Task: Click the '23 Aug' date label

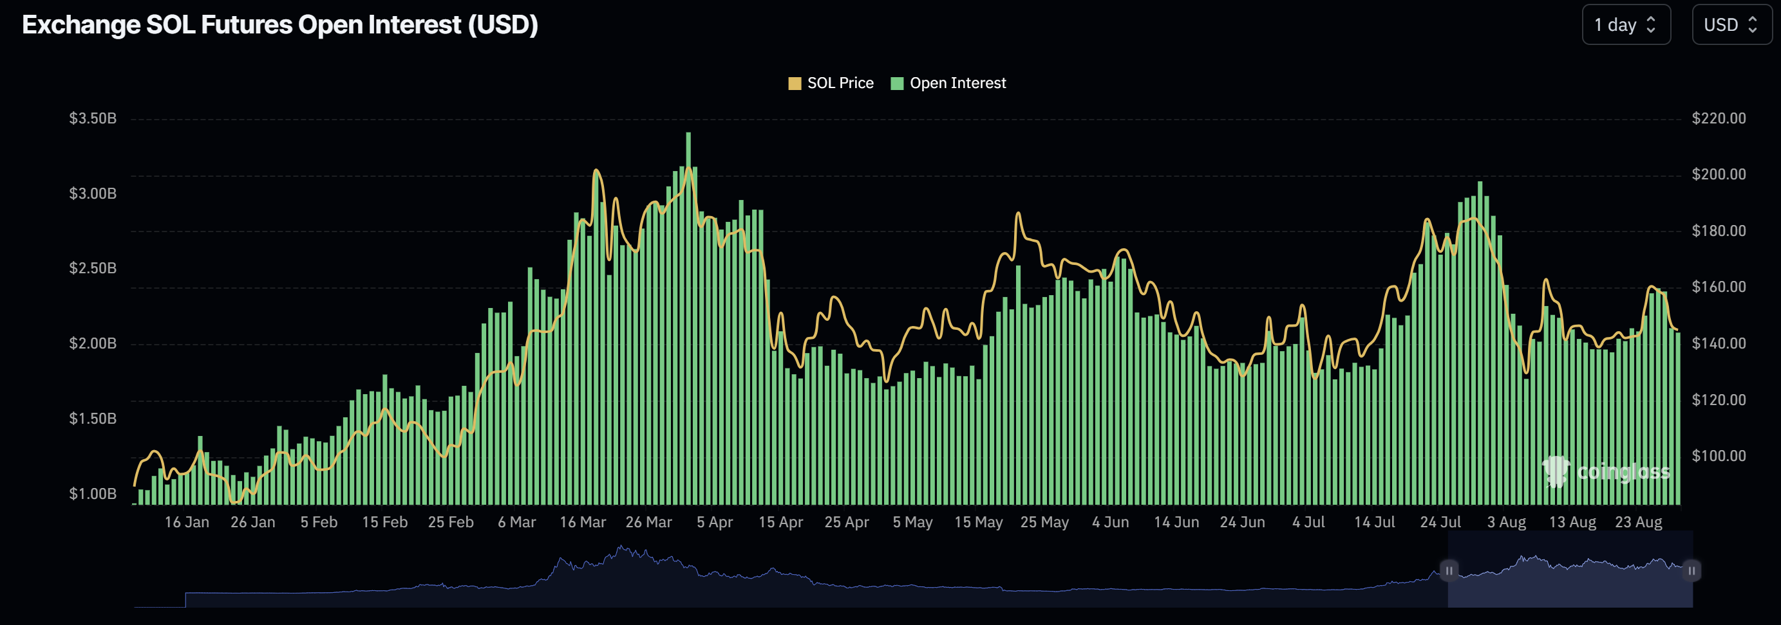Action: [1639, 522]
